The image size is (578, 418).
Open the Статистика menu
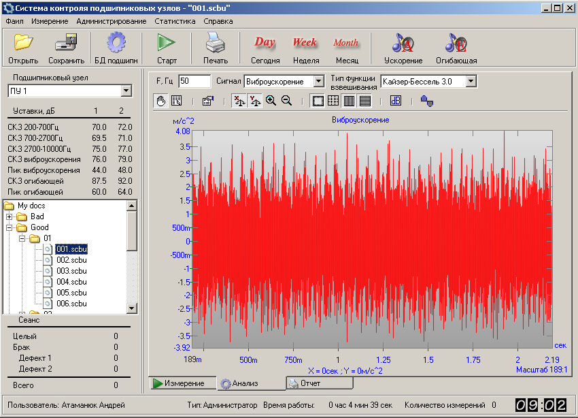(174, 21)
